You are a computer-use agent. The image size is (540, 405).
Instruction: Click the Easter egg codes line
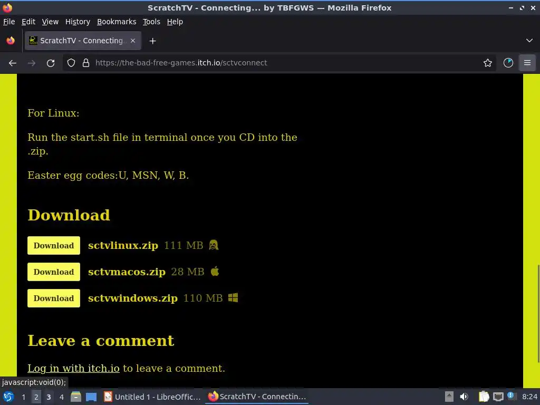coord(108,175)
